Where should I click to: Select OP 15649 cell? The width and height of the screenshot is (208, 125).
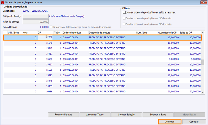45,38
